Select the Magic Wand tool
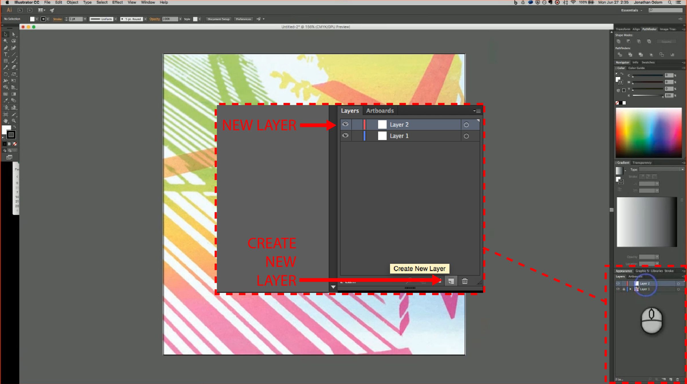This screenshot has height=384, width=687. pos(5,41)
